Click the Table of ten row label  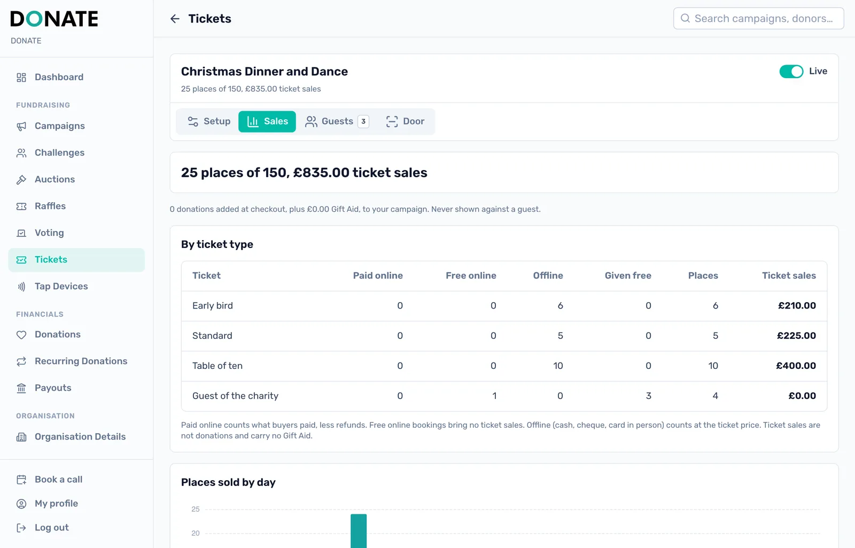pyautogui.click(x=217, y=366)
